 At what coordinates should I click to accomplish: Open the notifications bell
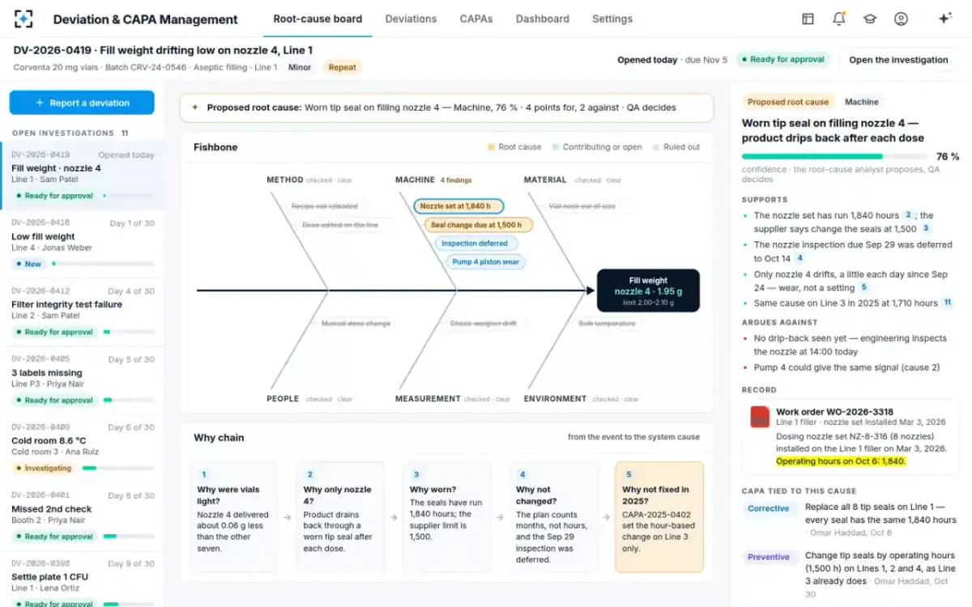click(x=839, y=19)
